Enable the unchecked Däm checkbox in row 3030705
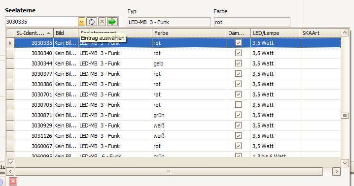The width and height of the screenshot is (354, 186). coord(238,105)
